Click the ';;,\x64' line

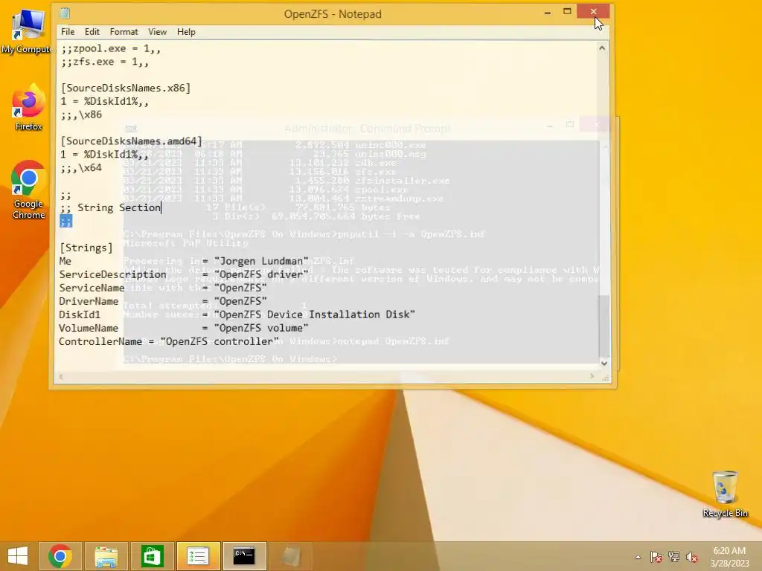(81, 167)
